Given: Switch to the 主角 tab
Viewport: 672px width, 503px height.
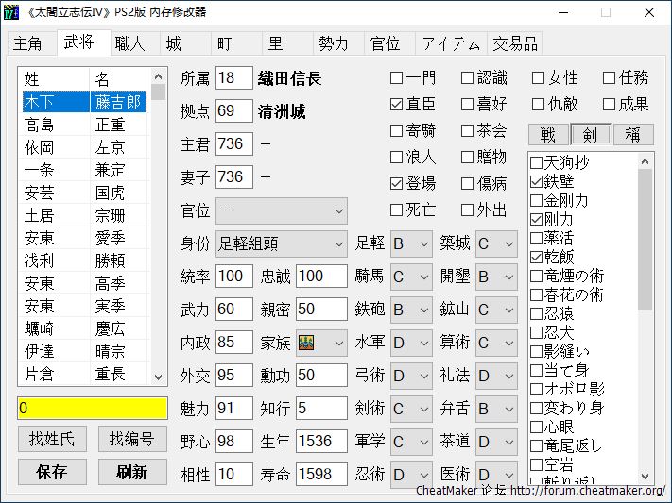Looking at the screenshot, I should (x=27, y=43).
